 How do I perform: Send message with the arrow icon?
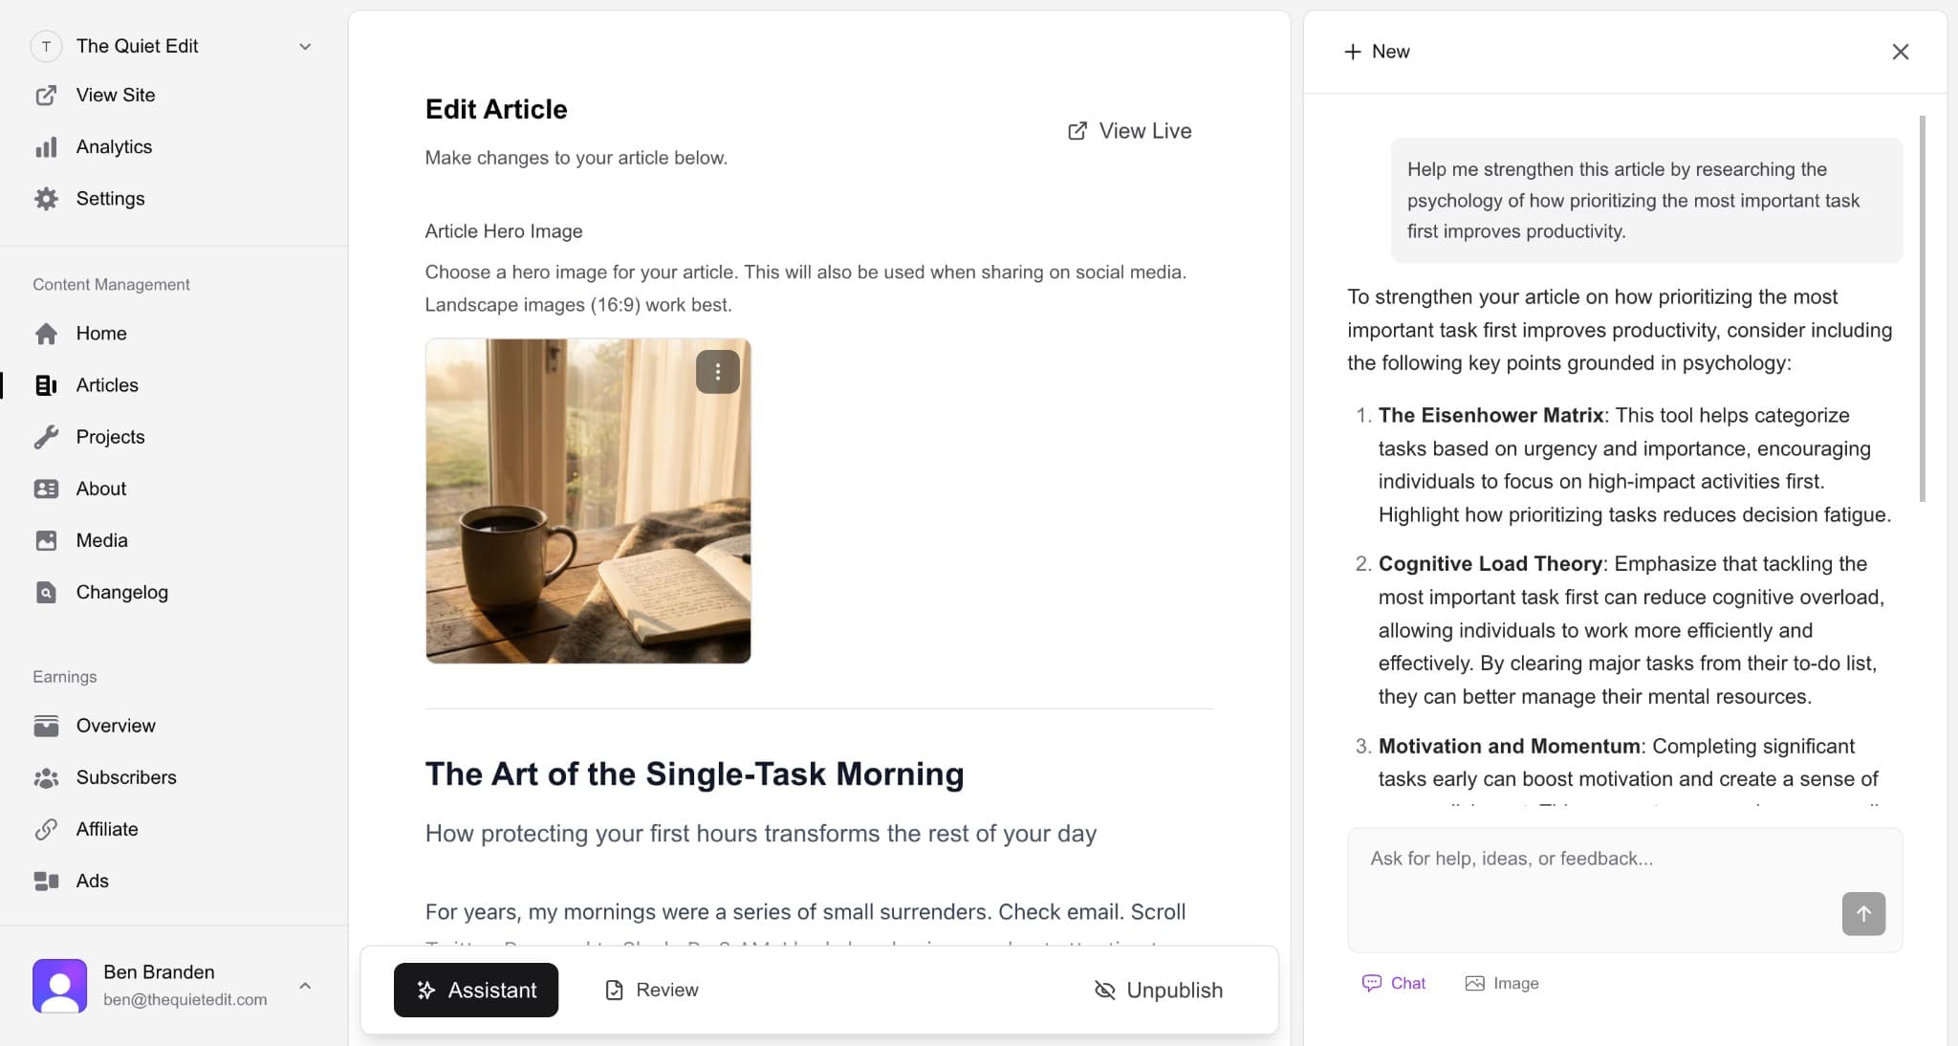pyautogui.click(x=1862, y=913)
